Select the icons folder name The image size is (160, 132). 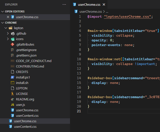(x=20, y=39)
